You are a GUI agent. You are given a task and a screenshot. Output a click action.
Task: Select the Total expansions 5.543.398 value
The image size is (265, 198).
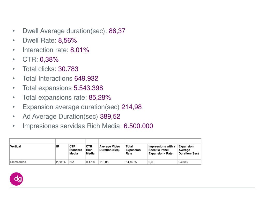(88, 88)
